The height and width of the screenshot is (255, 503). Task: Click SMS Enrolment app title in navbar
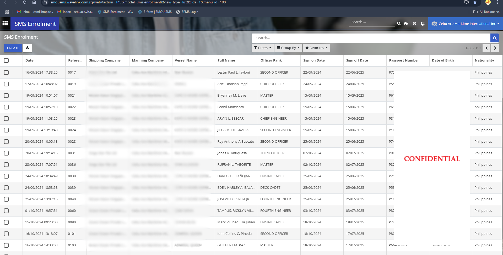35,24
